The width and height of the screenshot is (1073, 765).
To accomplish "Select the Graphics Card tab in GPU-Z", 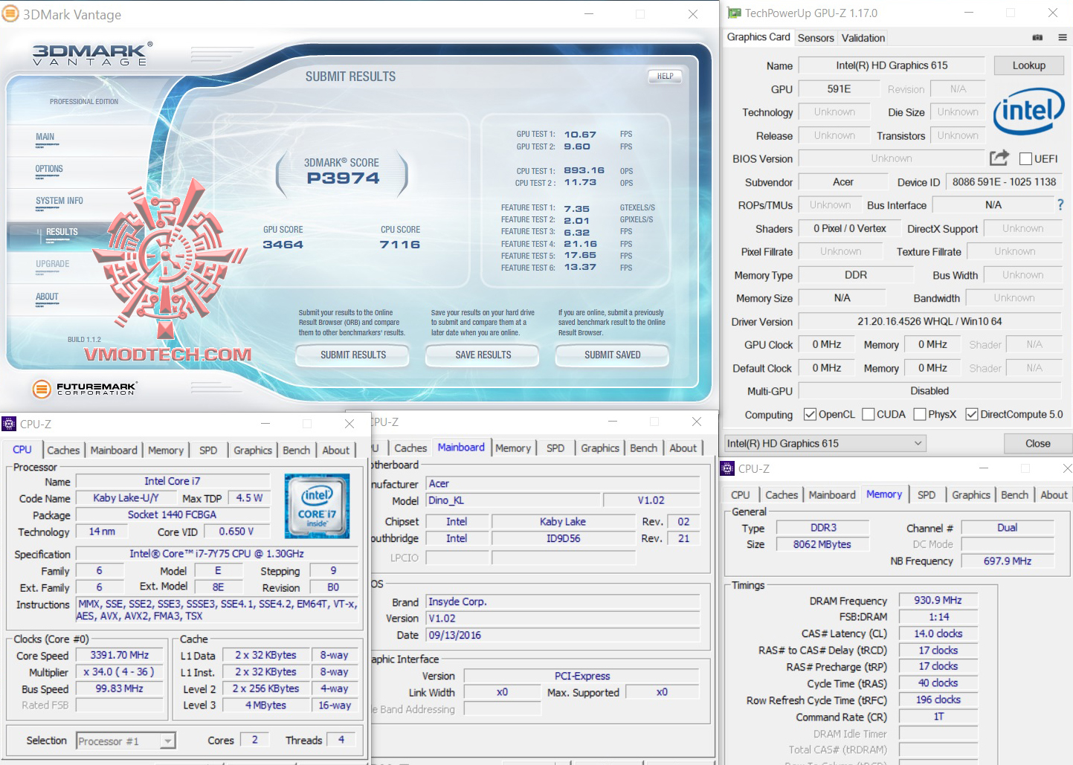I will tap(758, 37).
